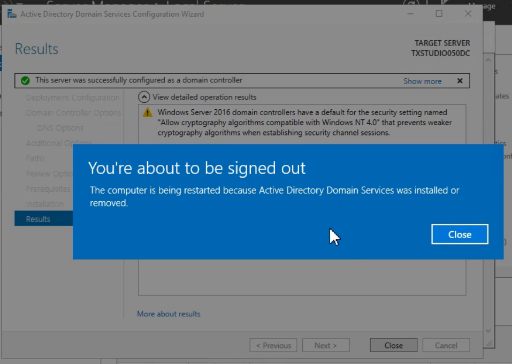Open the Show more link
This screenshot has width=512, height=364.
[422, 81]
